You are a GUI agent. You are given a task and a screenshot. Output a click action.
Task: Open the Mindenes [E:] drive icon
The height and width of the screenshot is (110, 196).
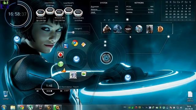click(x=59, y=13)
